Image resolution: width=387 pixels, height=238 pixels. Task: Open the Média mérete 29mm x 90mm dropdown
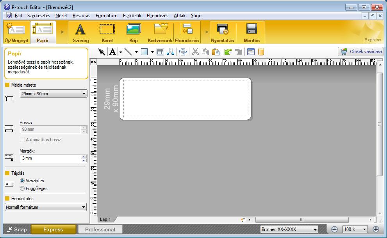pyautogui.click(x=54, y=94)
